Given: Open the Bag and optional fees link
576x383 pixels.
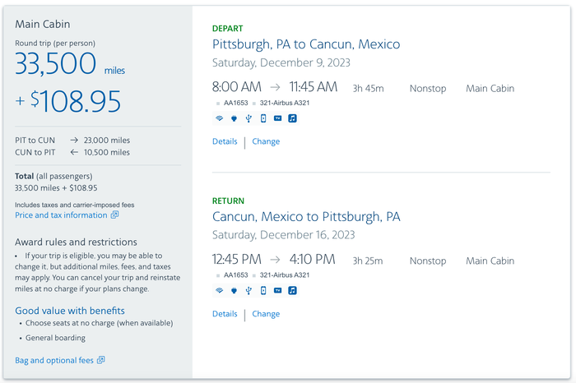Looking at the screenshot, I should [54, 360].
